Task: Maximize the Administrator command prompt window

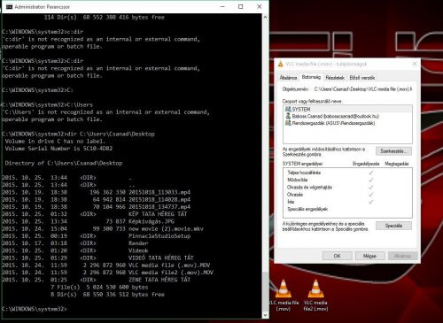Action: (241, 6)
